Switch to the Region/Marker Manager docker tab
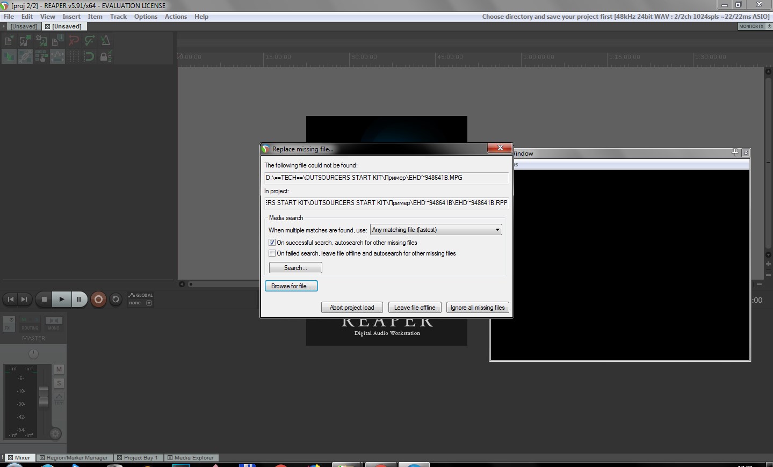773x467 pixels. tap(74, 458)
